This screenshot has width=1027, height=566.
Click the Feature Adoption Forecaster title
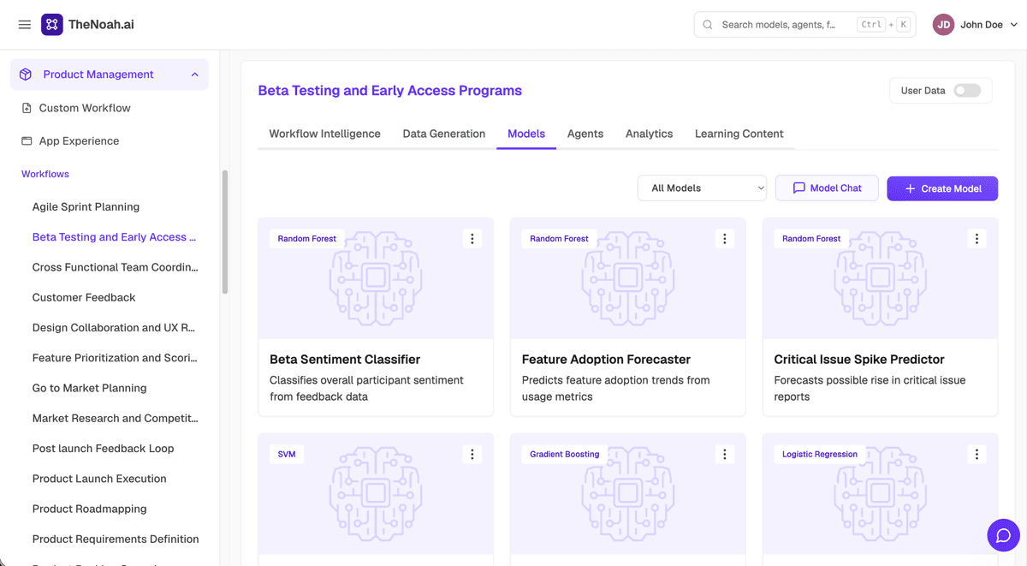[x=606, y=360]
